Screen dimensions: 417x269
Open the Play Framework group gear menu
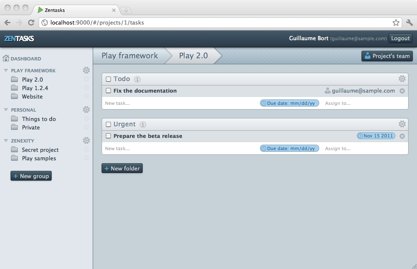pyautogui.click(x=86, y=70)
